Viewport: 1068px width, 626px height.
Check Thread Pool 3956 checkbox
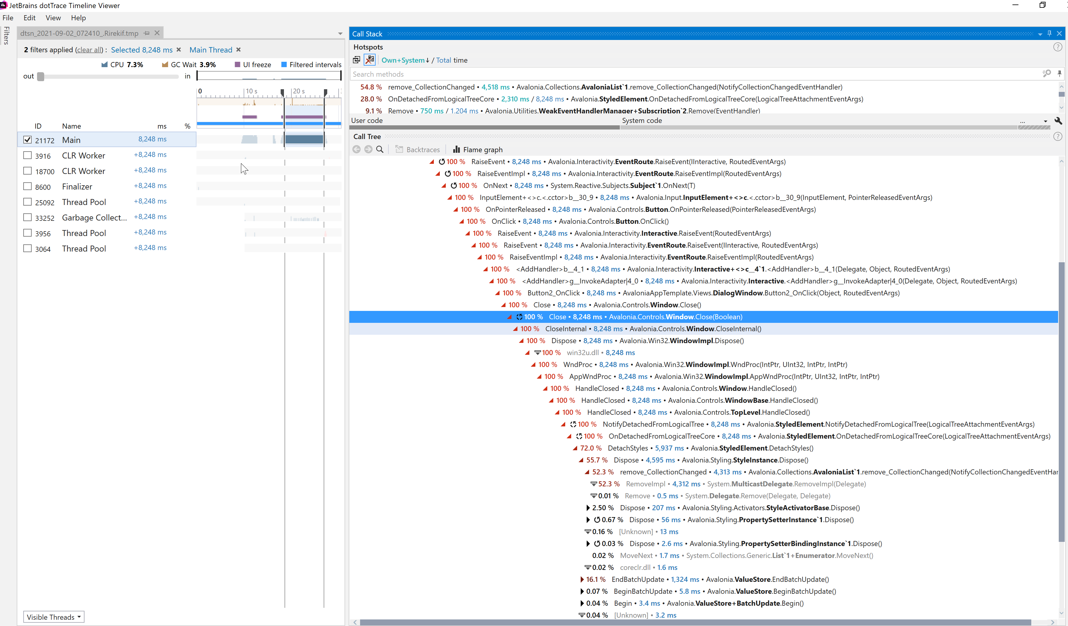pyautogui.click(x=27, y=232)
